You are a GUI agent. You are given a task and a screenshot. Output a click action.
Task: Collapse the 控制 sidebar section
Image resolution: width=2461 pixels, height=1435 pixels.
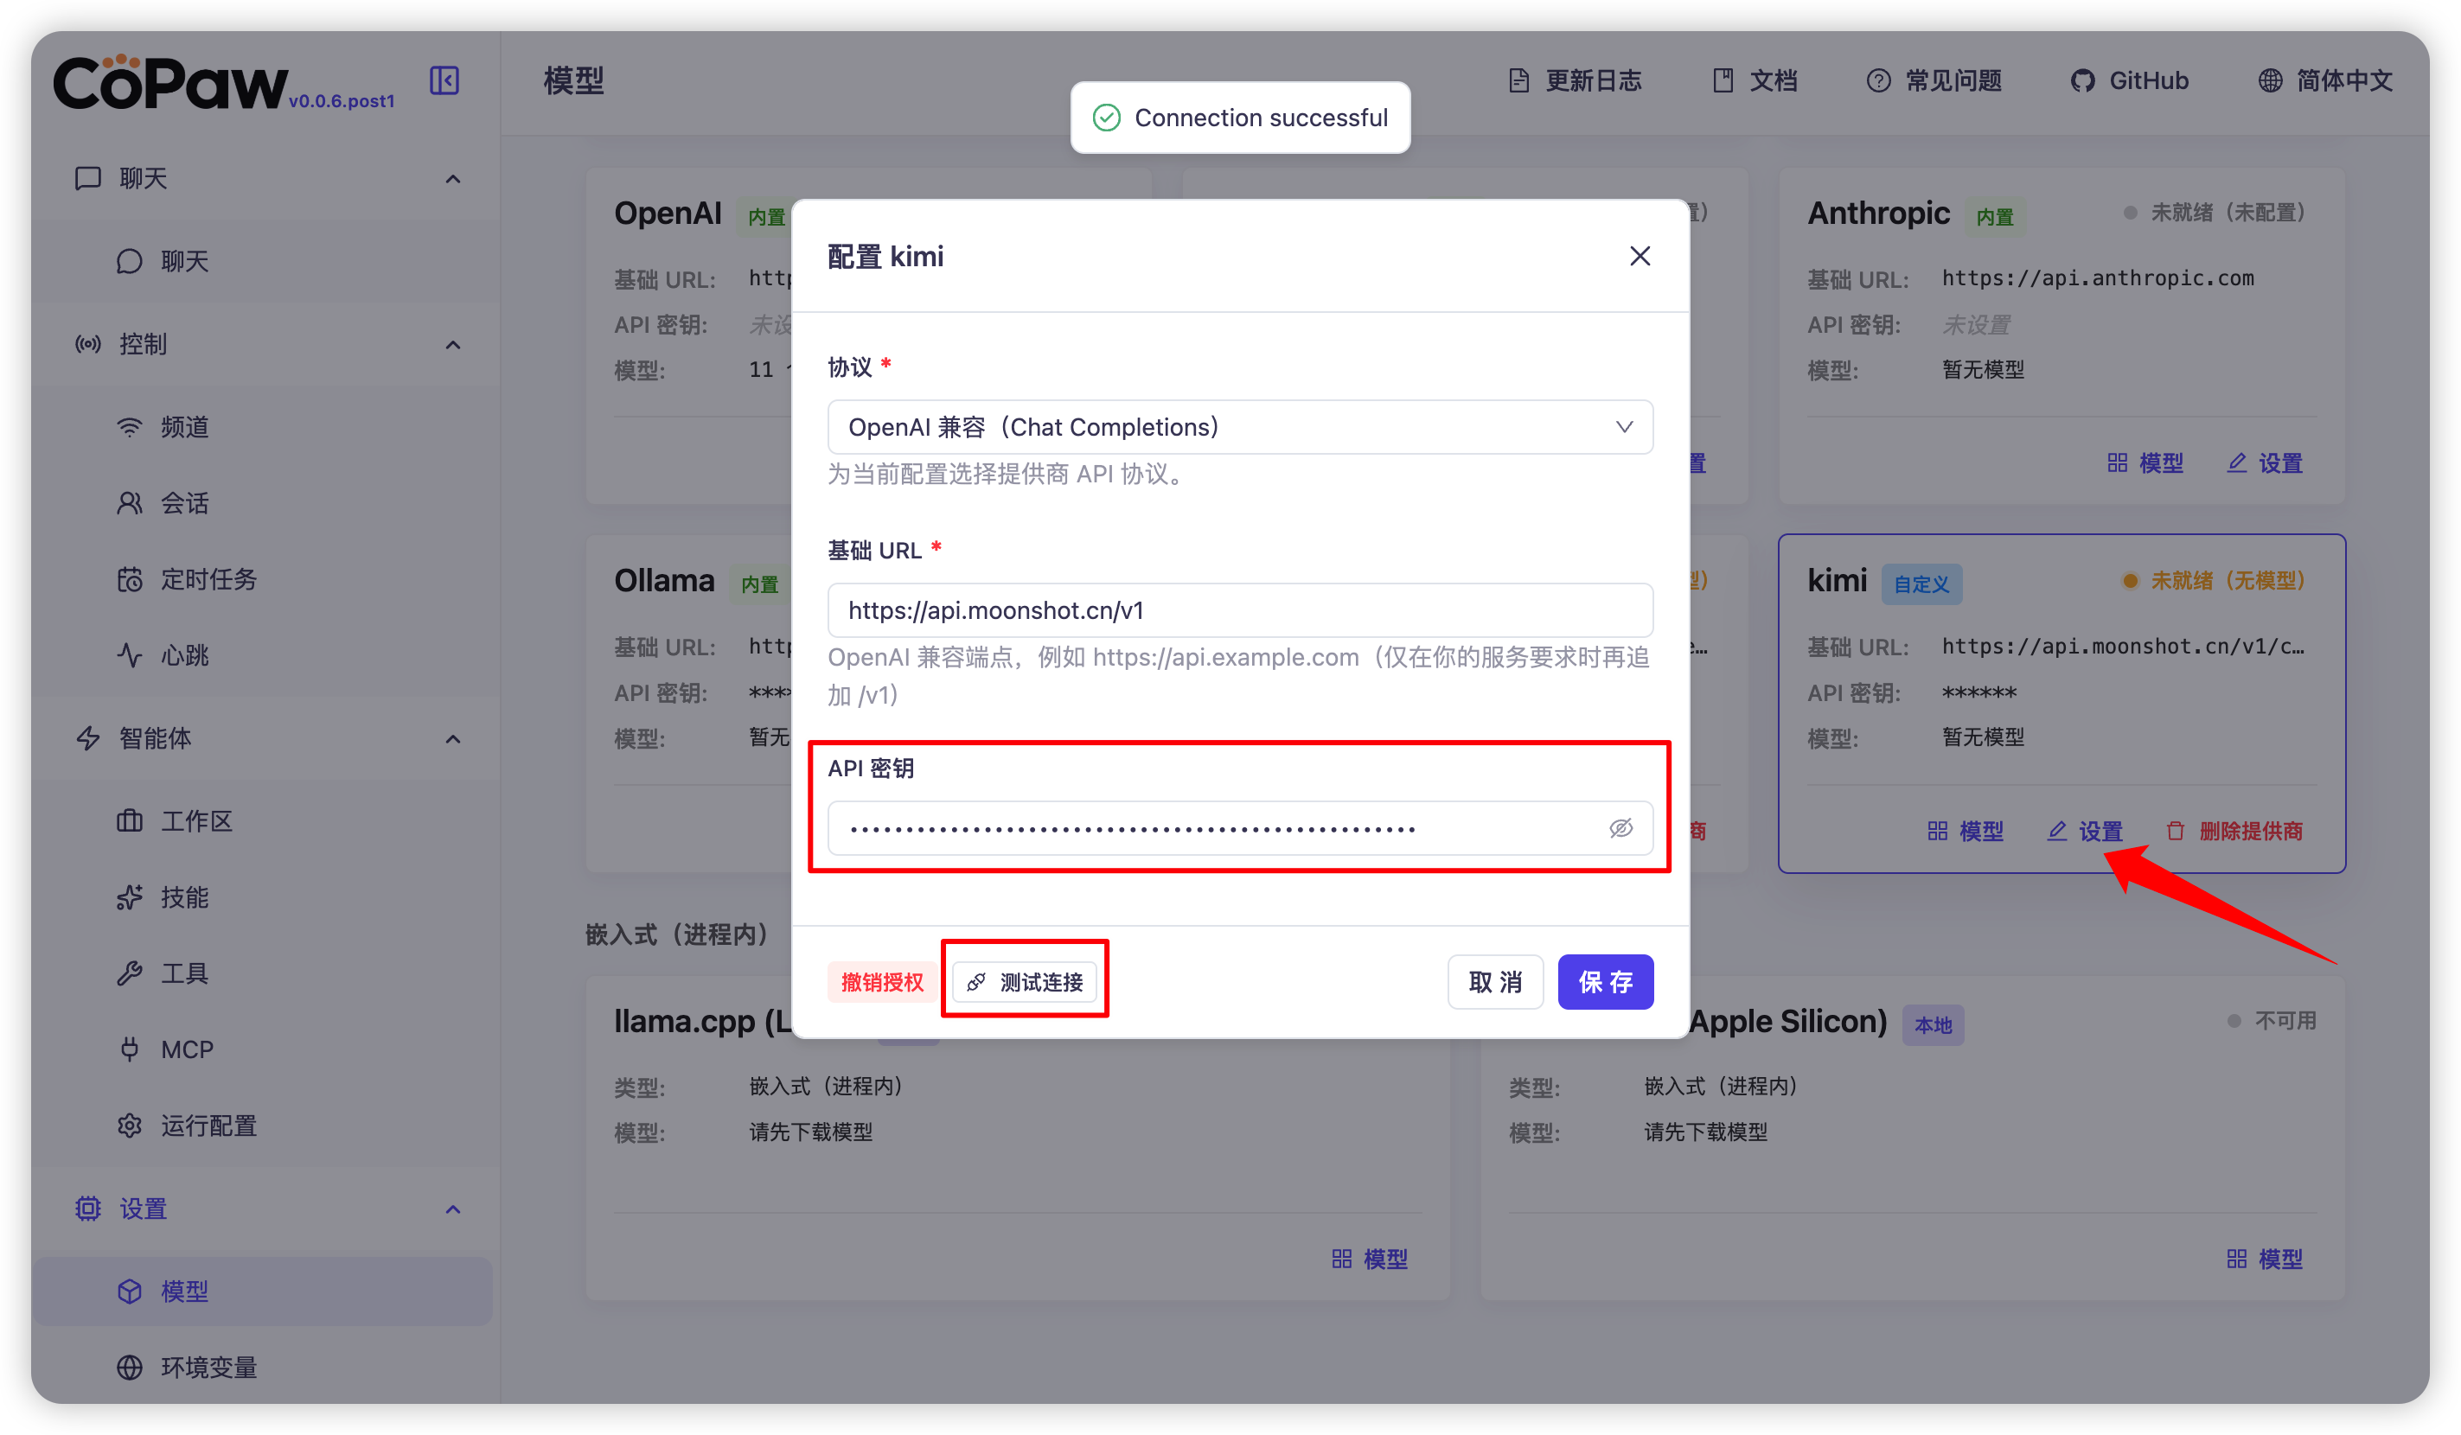click(x=452, y=345)
